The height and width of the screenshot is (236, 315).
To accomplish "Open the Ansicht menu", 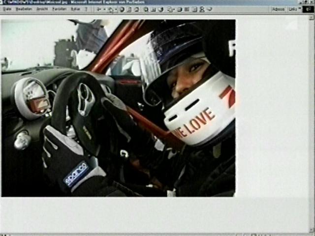I will point(42,9).
